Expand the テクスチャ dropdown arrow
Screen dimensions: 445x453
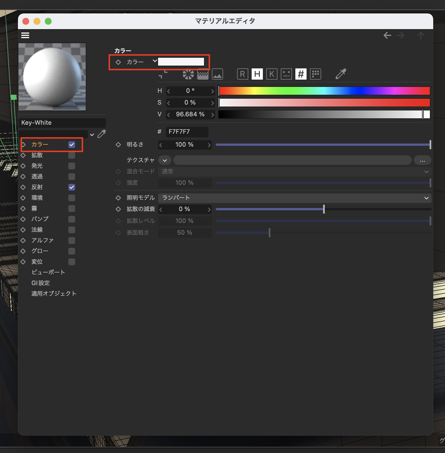click(165, 160)
